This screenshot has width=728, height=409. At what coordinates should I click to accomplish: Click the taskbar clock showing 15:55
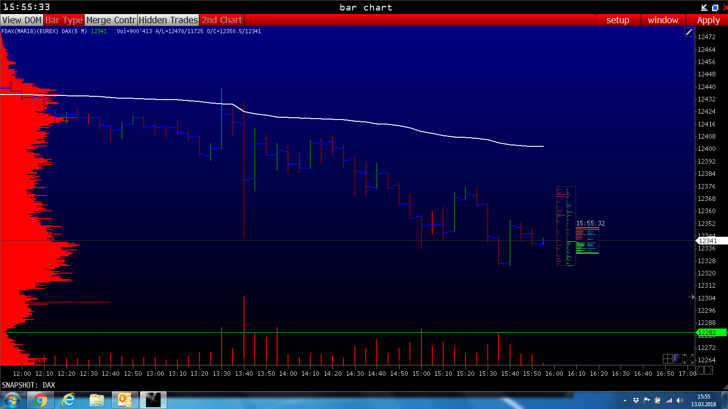703,400
